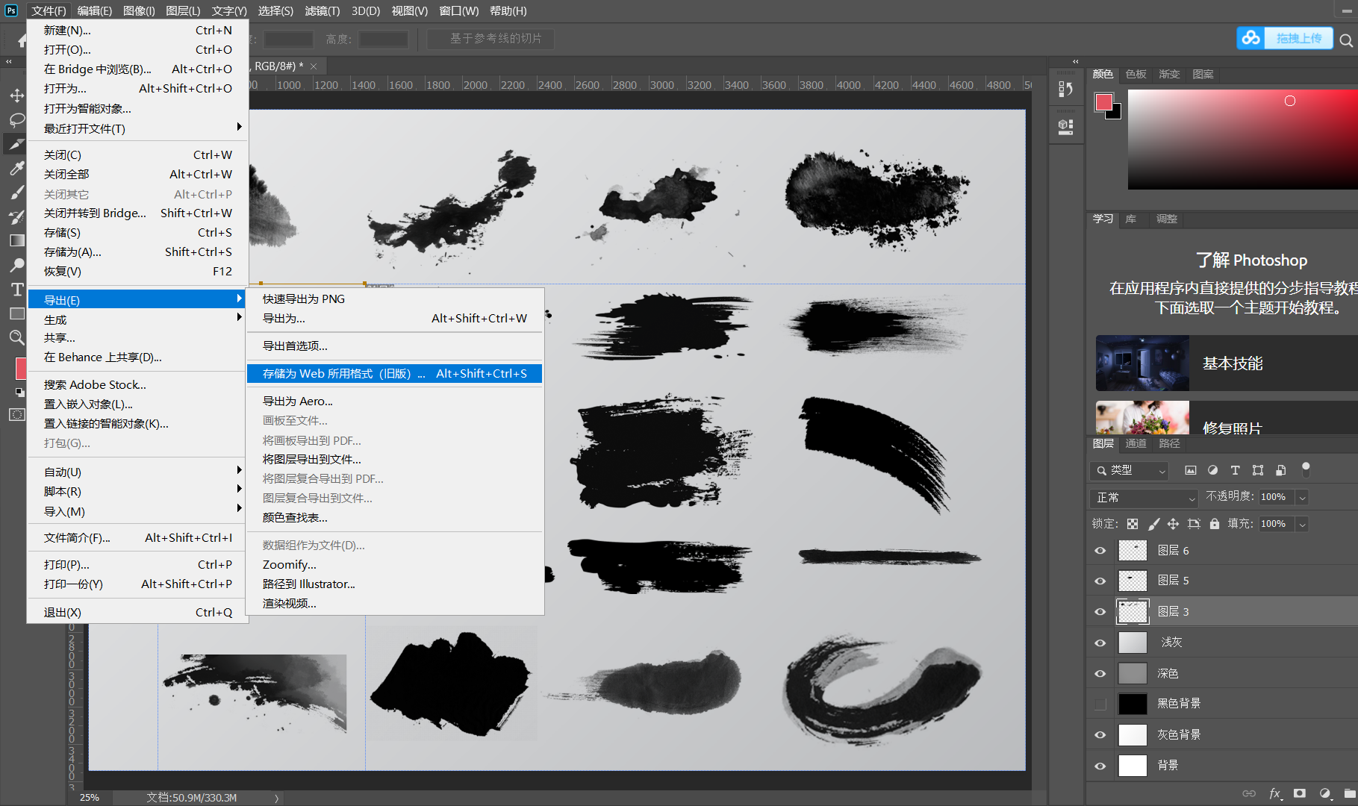Switch to the 色板 tab
Screen dimensions: 1358x806
[1136, 74]
